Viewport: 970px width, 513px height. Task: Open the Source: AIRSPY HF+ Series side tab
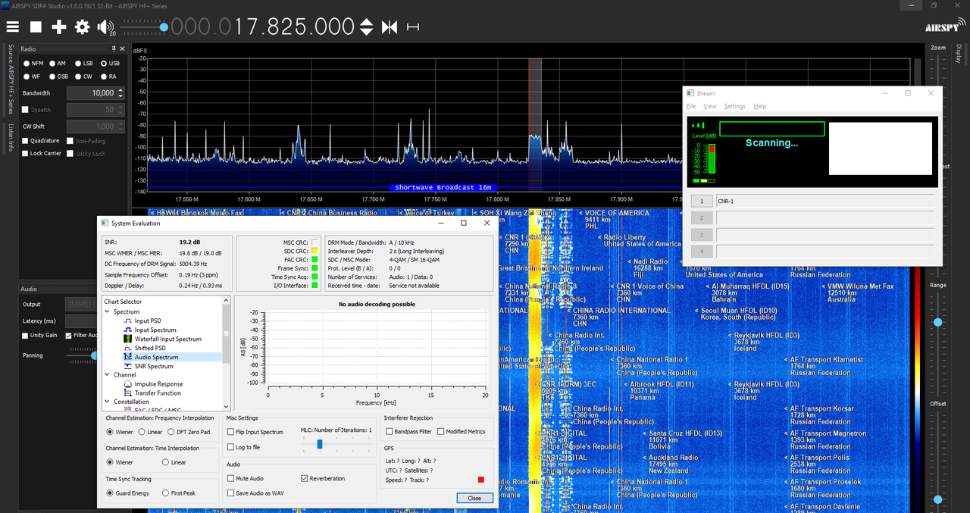11,79
